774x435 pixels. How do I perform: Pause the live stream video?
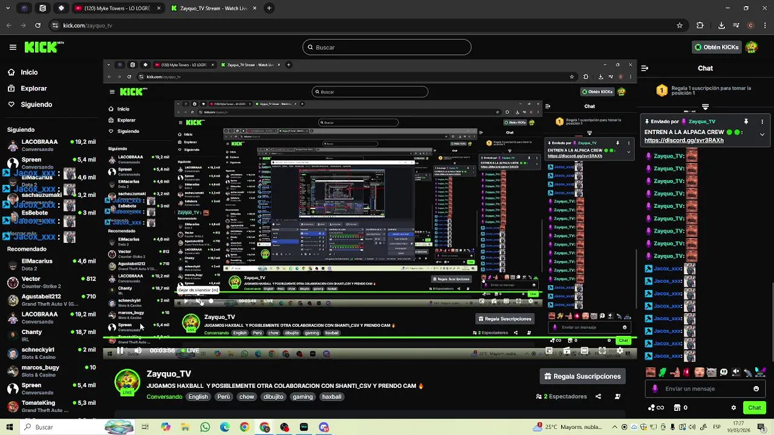(x=120, y=350)
